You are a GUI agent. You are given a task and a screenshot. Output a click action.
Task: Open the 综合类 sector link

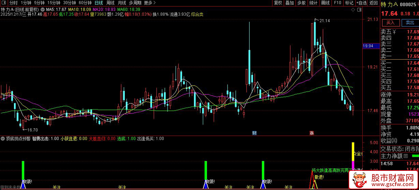pyautogui.click(x=197, y=15)
